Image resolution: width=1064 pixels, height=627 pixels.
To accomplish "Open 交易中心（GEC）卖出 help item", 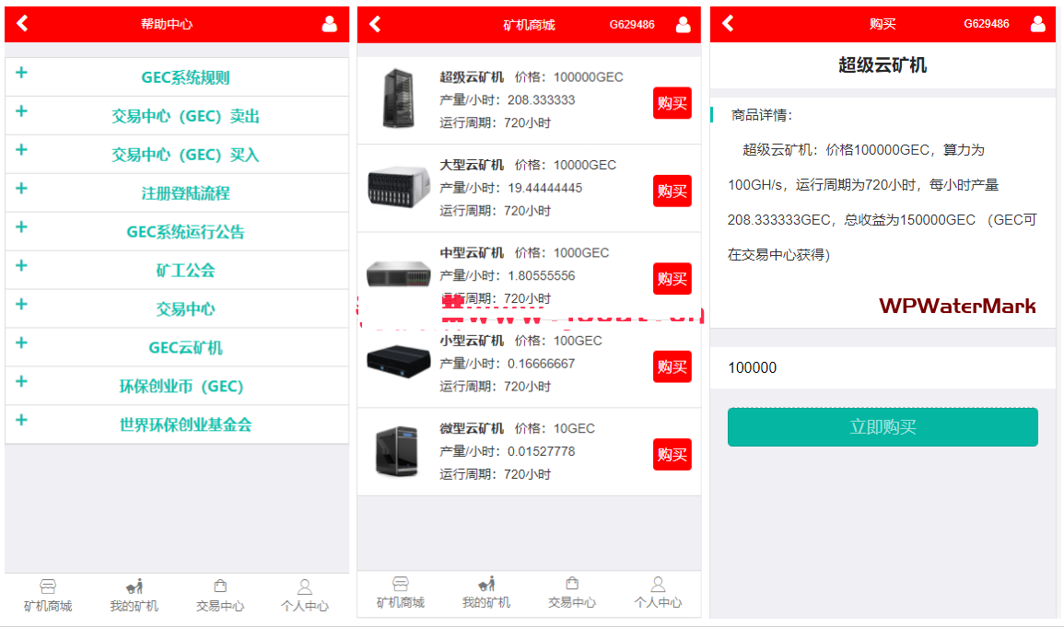I will [184, 116].
